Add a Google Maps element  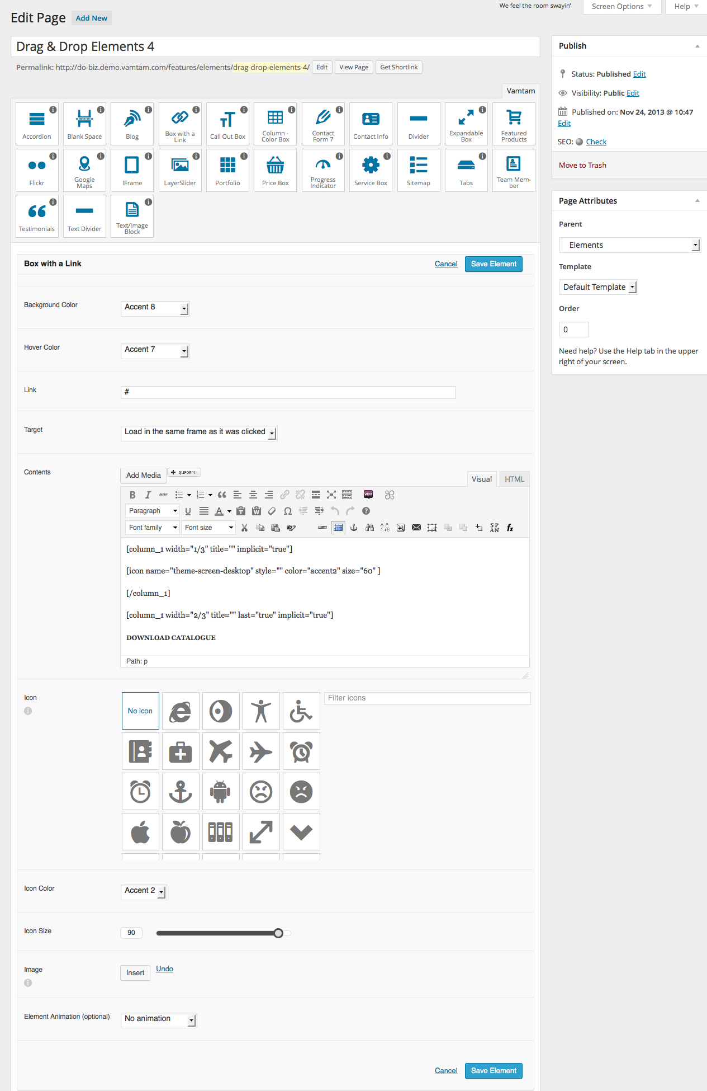click(84, 170)
